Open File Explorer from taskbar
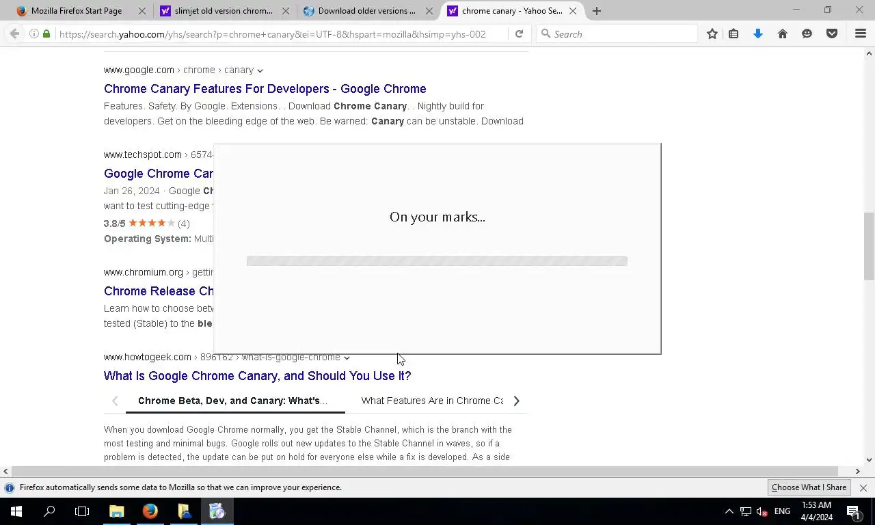The image size is (875, 525). (x=117, y=511)
